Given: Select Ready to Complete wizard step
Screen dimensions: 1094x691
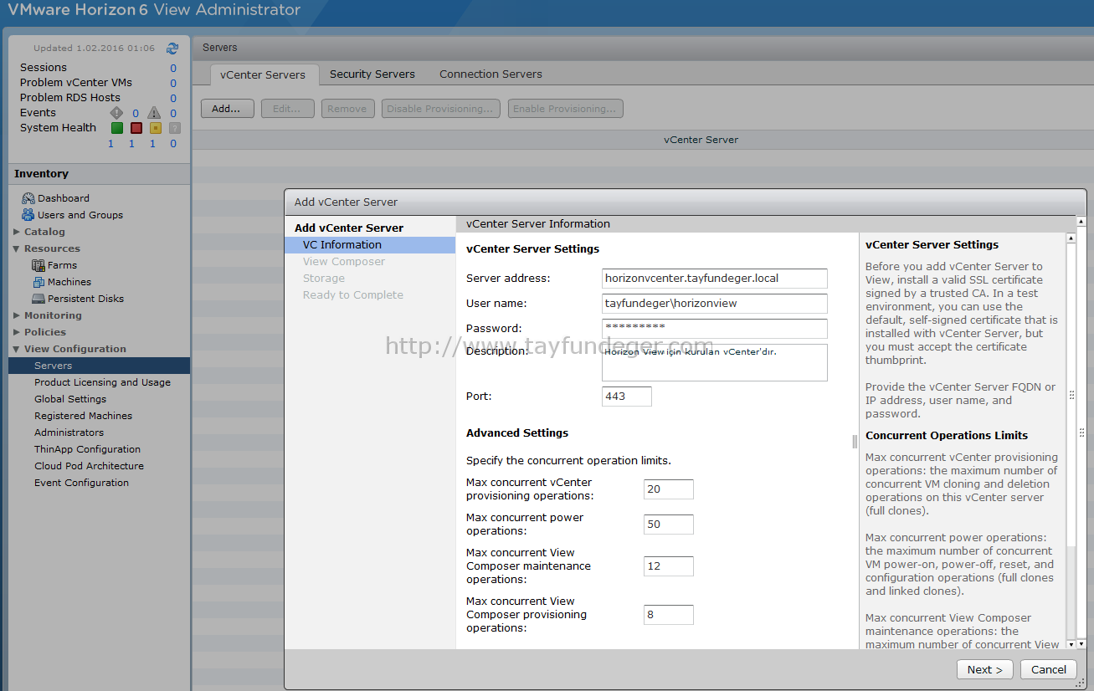Looking at the screenshot, I should (353, 295).
